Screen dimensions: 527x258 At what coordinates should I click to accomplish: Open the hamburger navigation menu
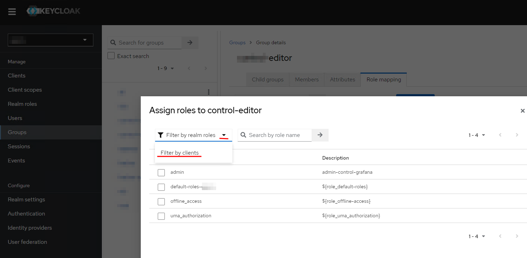tap(12, 12)
